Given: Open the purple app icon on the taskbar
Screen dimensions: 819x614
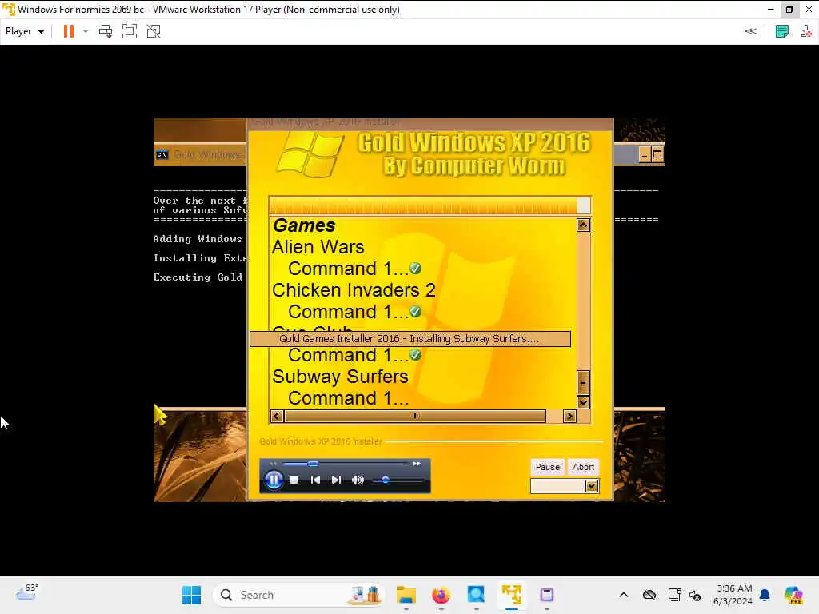Looking at the screenshot, I should 546,595.
